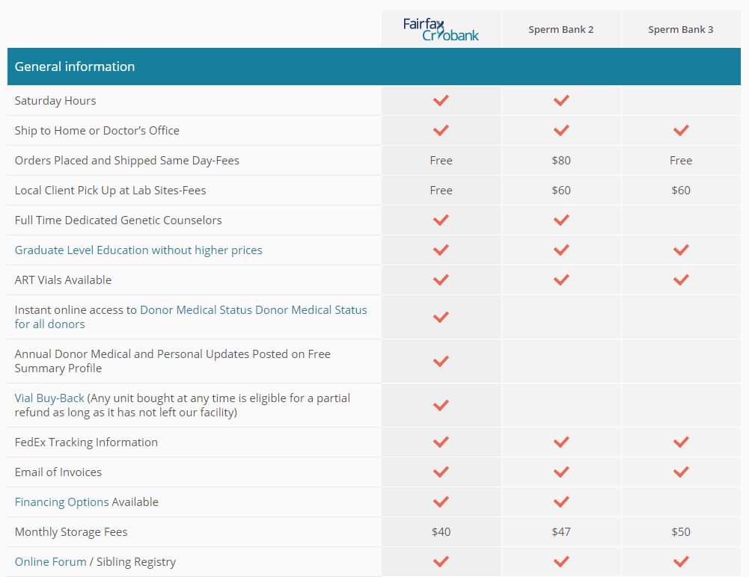The width and height of the screenshot is (749, 577).
Task: Click Fairfax checkmark for Annual Donor Updates
Action: pyautogui.click(x=441, y=361)
